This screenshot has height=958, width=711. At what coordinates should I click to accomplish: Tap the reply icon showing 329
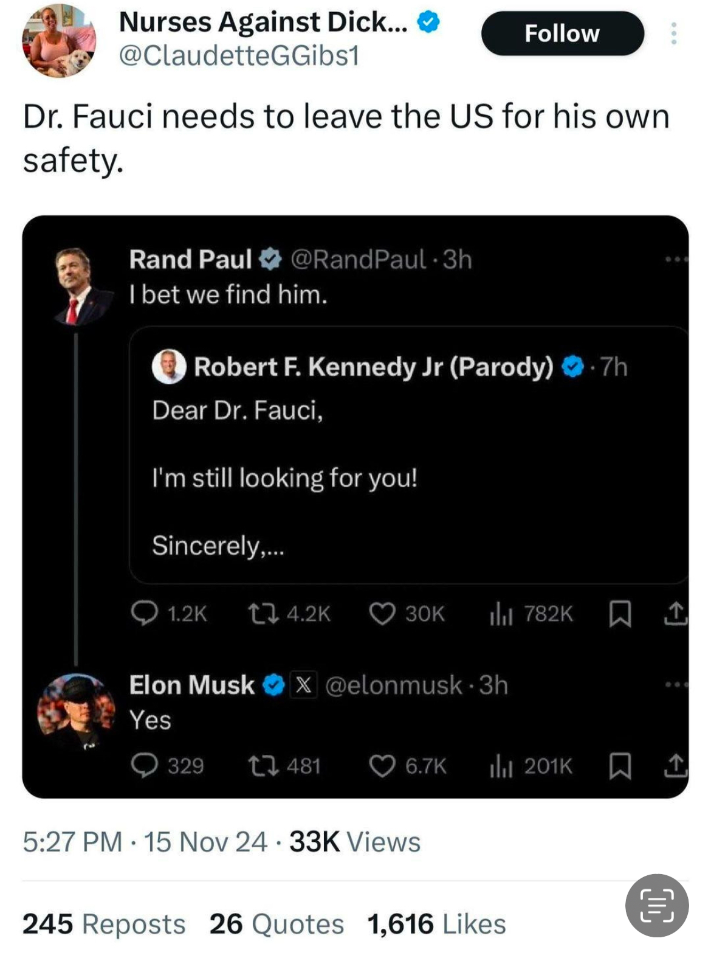tap(145, 765)
